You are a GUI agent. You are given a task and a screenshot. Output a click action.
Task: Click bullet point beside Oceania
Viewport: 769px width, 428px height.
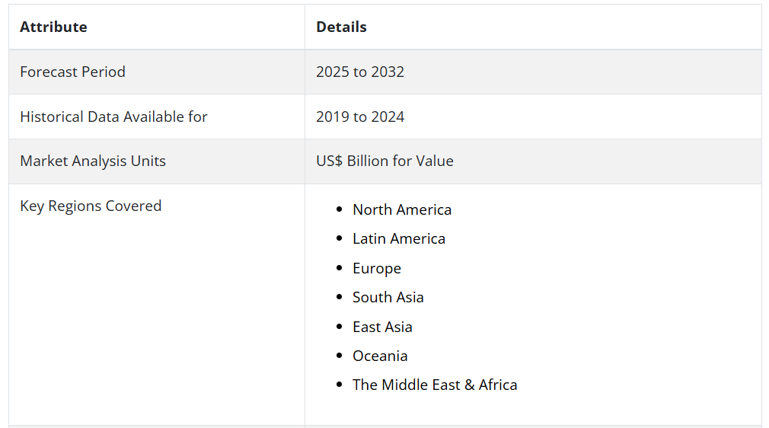point(339,356)
